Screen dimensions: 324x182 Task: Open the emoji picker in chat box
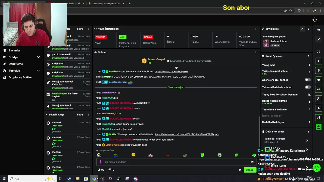252,162
